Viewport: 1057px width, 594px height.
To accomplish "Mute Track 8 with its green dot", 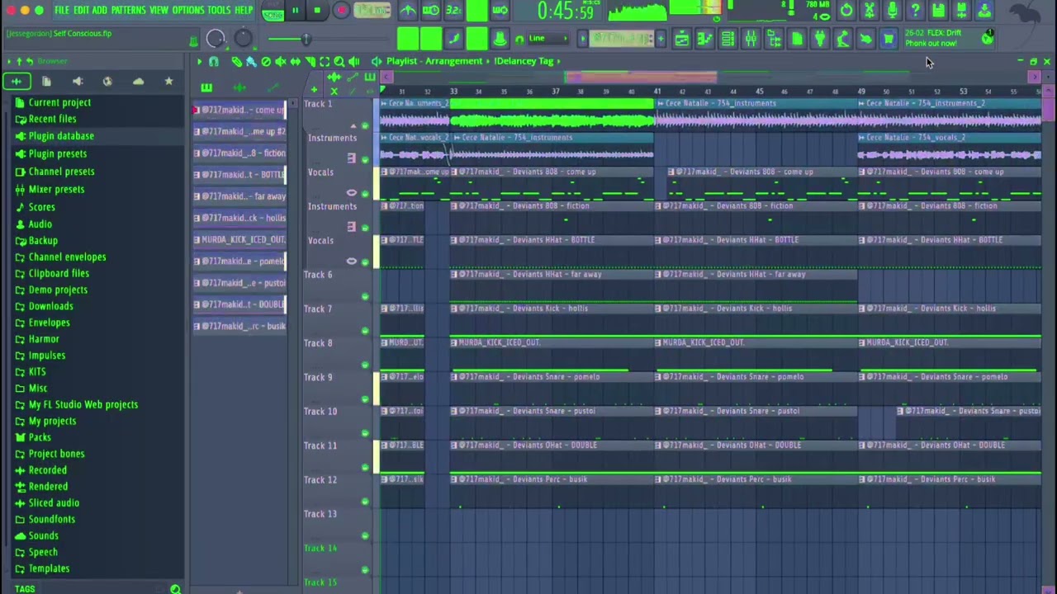I will pyautogui.click(x=365, y=365).
